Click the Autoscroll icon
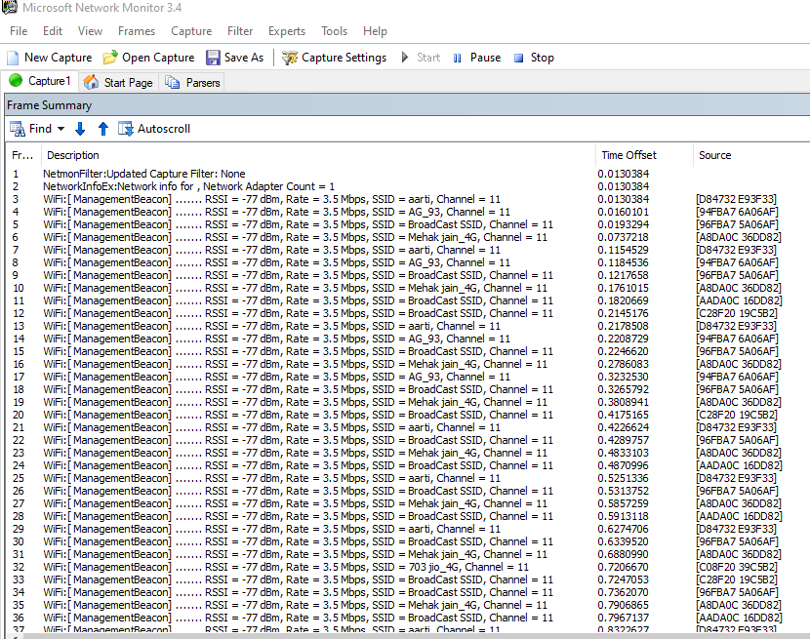The height and width of the screenshot is (639, 810). (x=126, y=129)
